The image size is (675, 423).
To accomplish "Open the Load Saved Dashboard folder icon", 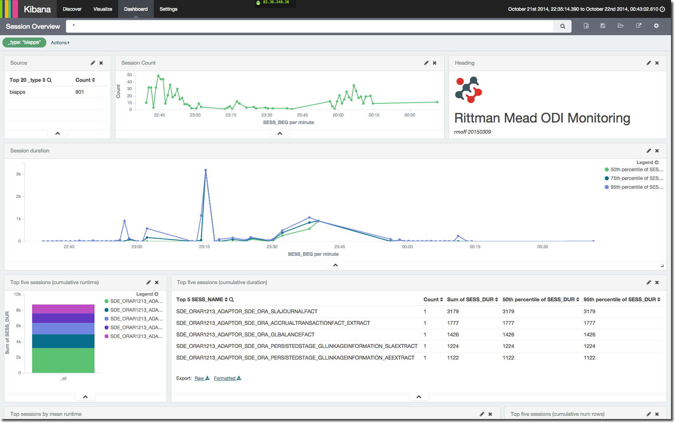I will coord(620,26).
